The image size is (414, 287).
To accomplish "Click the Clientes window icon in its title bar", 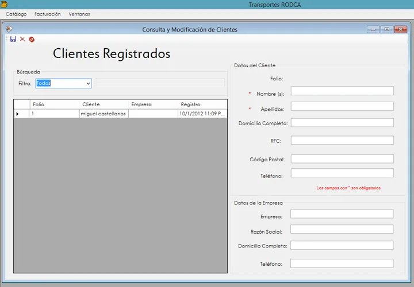I will click(9, 29).
